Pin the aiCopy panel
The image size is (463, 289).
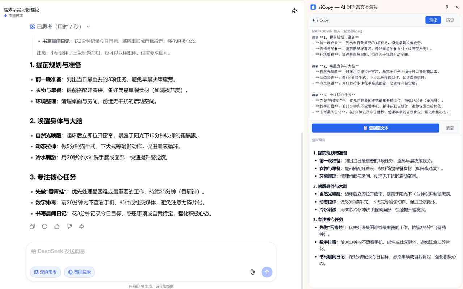tap(447, 7)
